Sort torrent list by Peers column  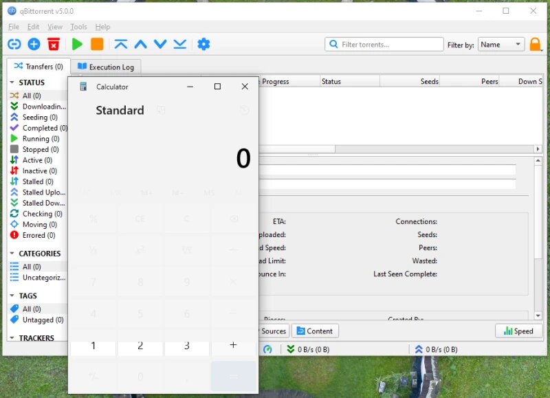470,81
